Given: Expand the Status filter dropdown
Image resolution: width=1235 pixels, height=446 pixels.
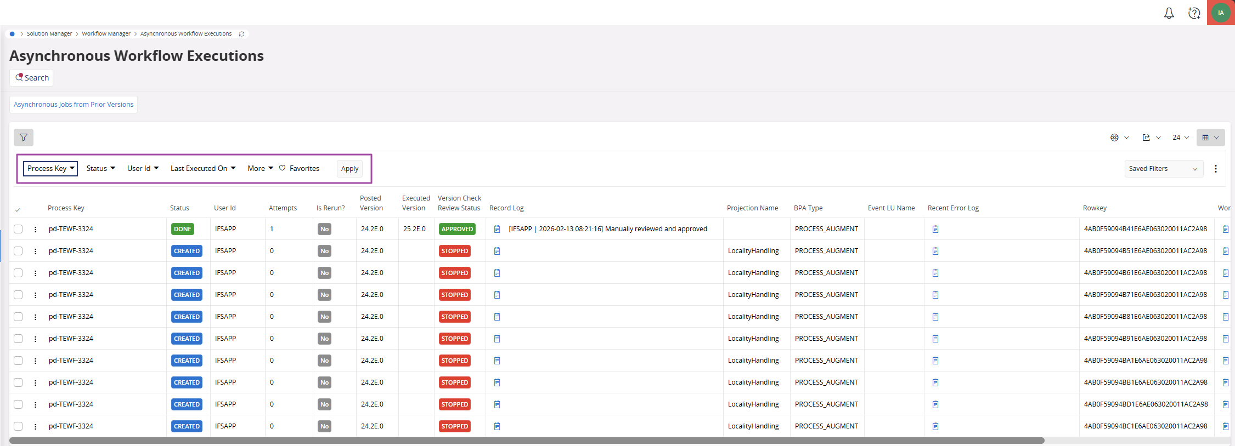Looking at the screenshot, I should pyautogui.click(x=101, y=169).
